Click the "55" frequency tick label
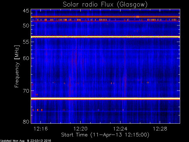 tap(26, 42)
